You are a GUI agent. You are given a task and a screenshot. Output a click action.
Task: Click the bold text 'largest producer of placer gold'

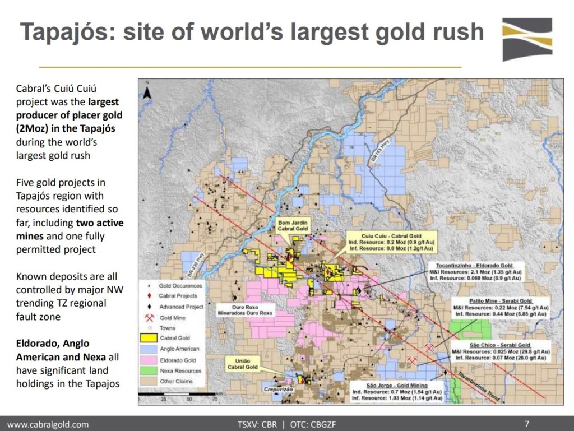pyautogui.click(x=69, y=108)
